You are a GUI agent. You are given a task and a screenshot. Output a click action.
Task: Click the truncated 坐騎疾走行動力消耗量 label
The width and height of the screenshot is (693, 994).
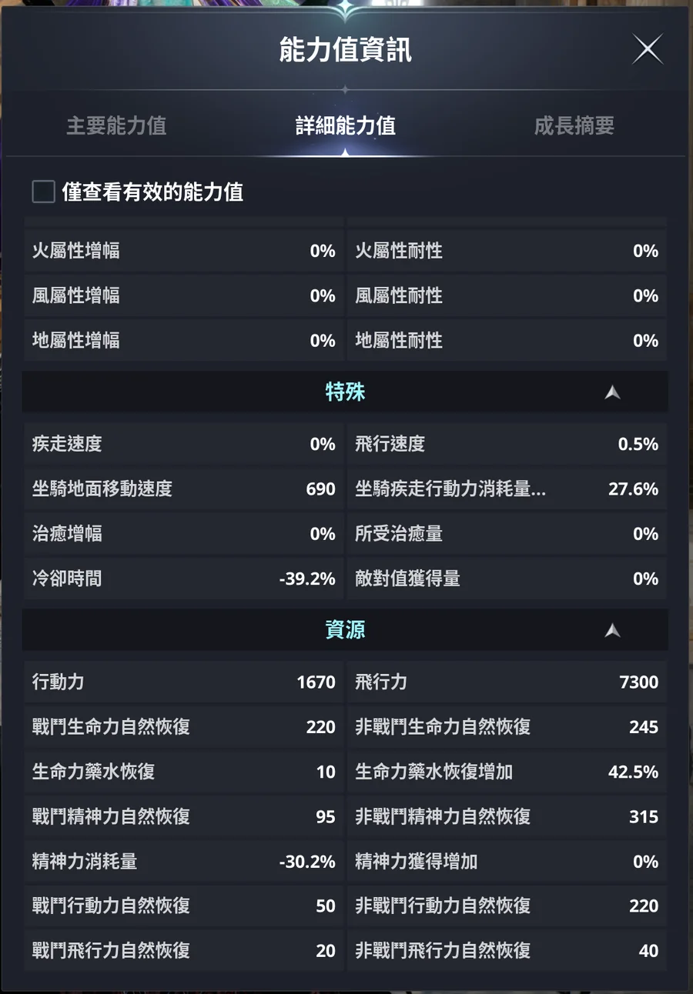pyautogui.click(x=450, y=489)
